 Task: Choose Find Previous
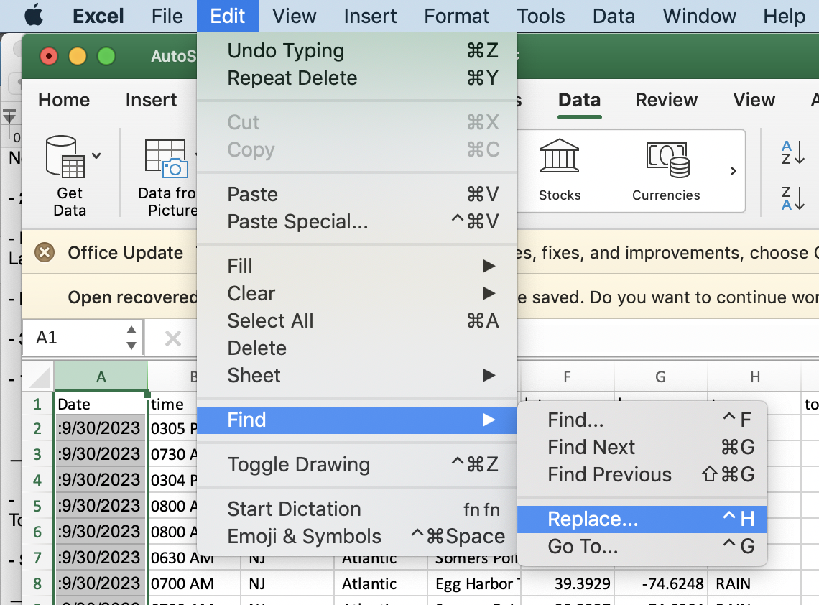pyautogui.click(x=642, y=474)
